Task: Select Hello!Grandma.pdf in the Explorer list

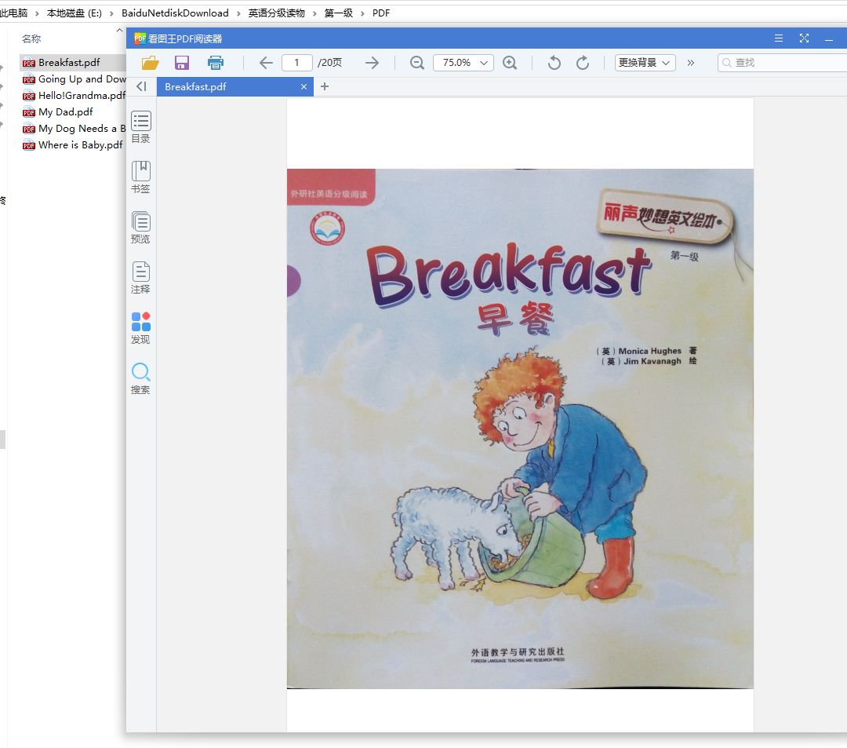Action: point(74,96)
